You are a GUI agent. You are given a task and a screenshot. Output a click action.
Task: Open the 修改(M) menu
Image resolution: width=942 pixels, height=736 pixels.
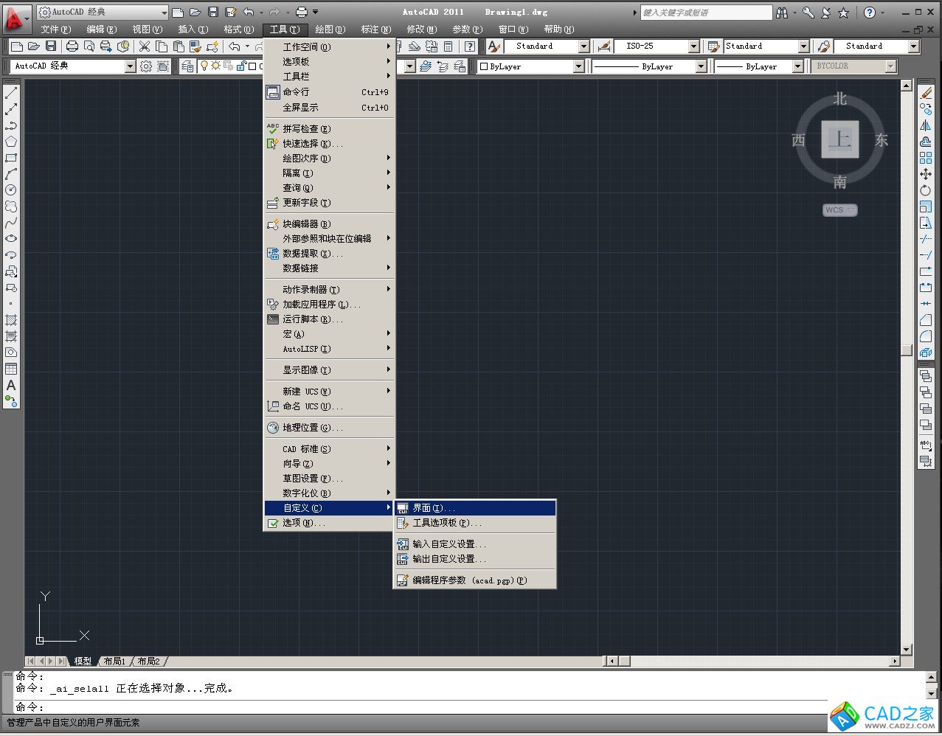422,29
